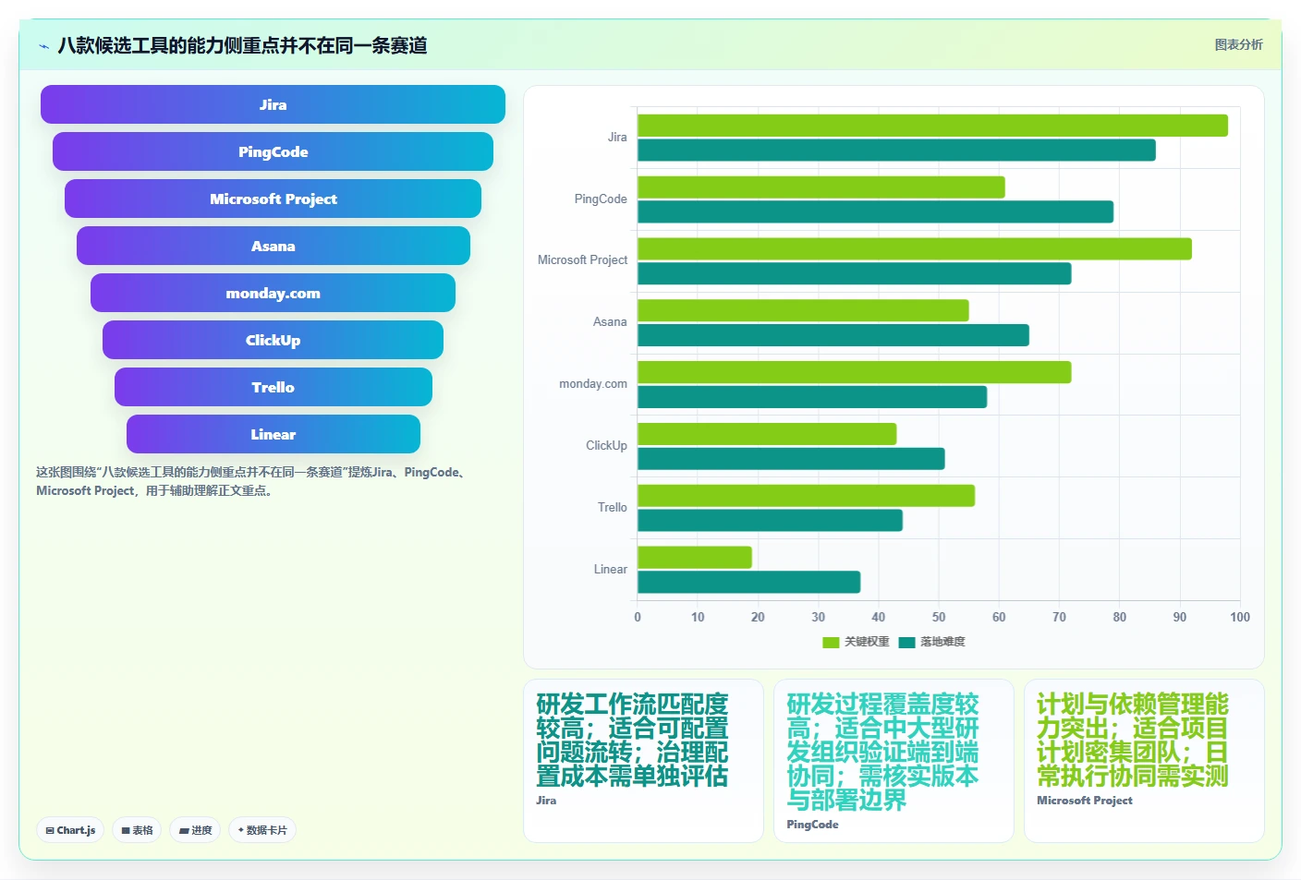Click ClickUp's teal chart bar
Viewport: 1301px width, 880px height.
791,459
